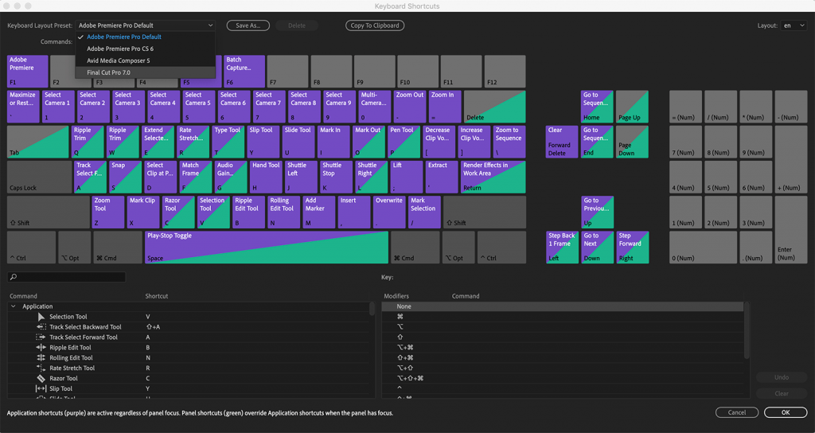The height and width of the screenshot is (433, 815).
Task: Select the Slide Tool U key
Action: pyautogui.click(x=298, y=142)
